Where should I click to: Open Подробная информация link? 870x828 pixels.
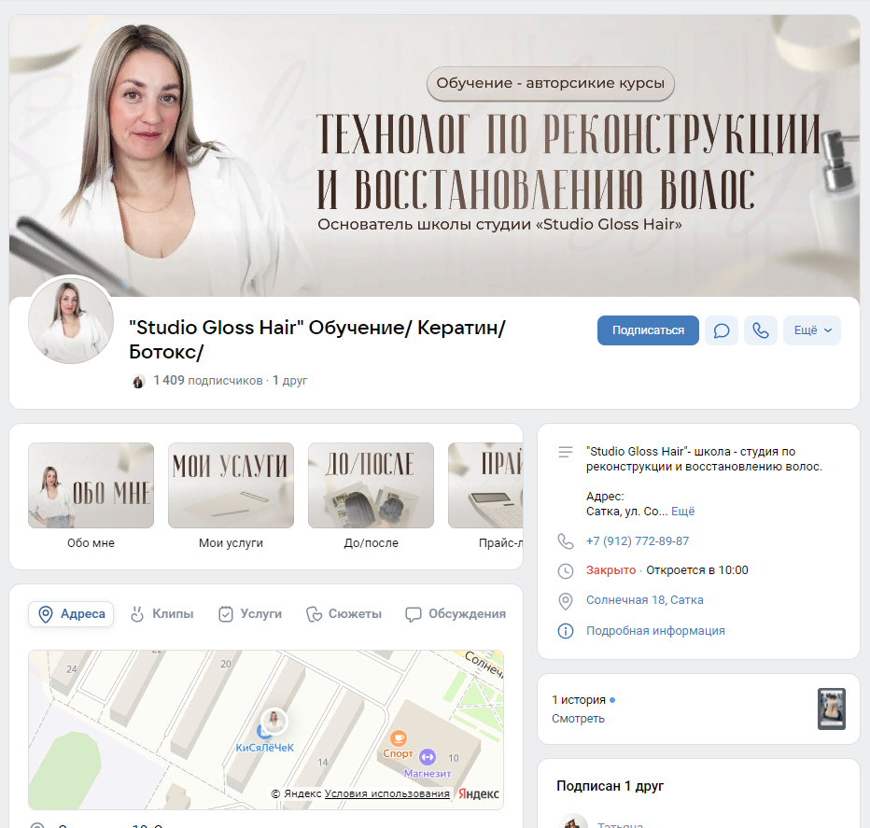pos(655,631)
